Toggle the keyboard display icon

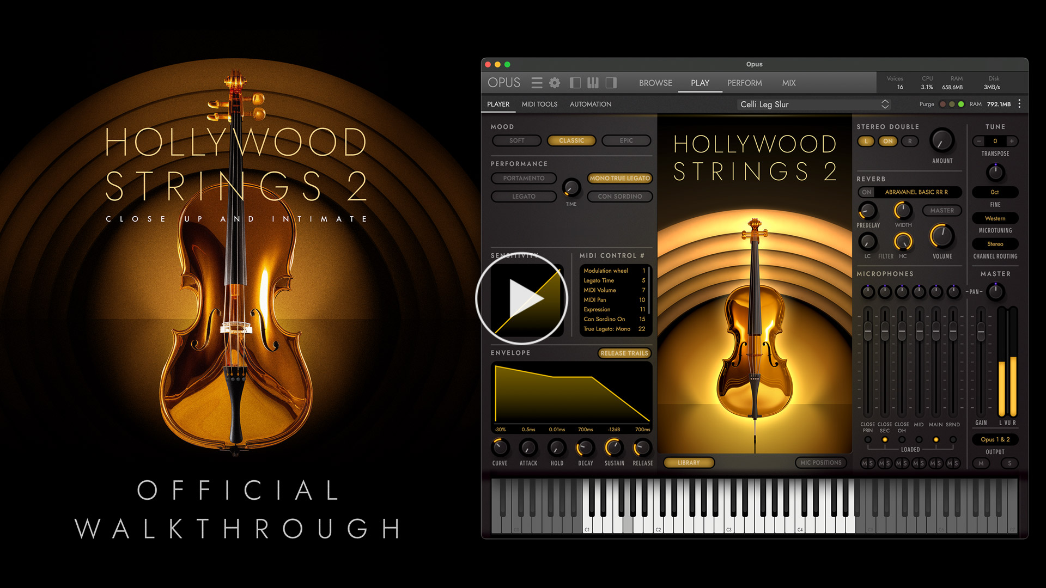(593, 83)
